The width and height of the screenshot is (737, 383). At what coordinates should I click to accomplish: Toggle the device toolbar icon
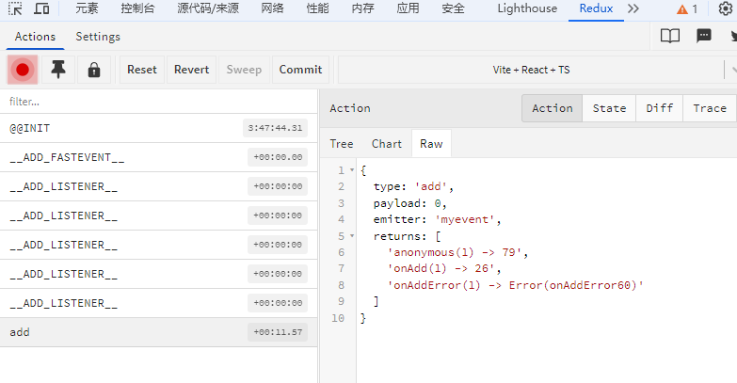click(x=41, y=8)
